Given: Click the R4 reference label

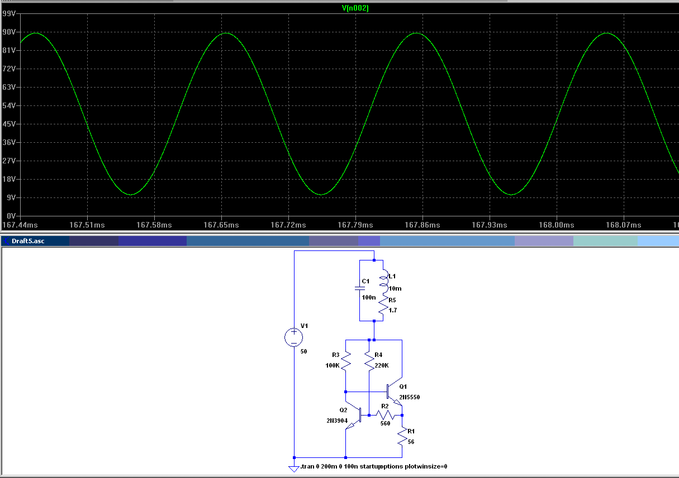Looking at the screenshot, I should click(x=378, y=355).
